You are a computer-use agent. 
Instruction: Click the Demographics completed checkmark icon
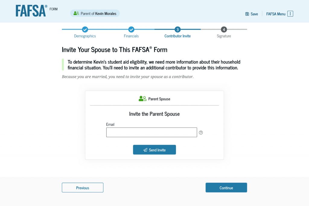85,30
